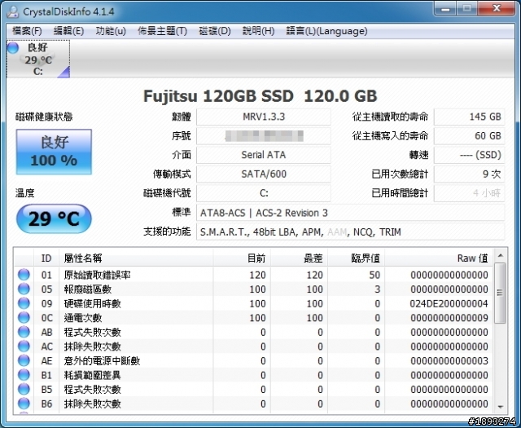Click the supported features field with S.M.A.R.T.
Image resolution: width=521 pixels, height=428 pixels.
pyautogui.click(x=351, y=232)
